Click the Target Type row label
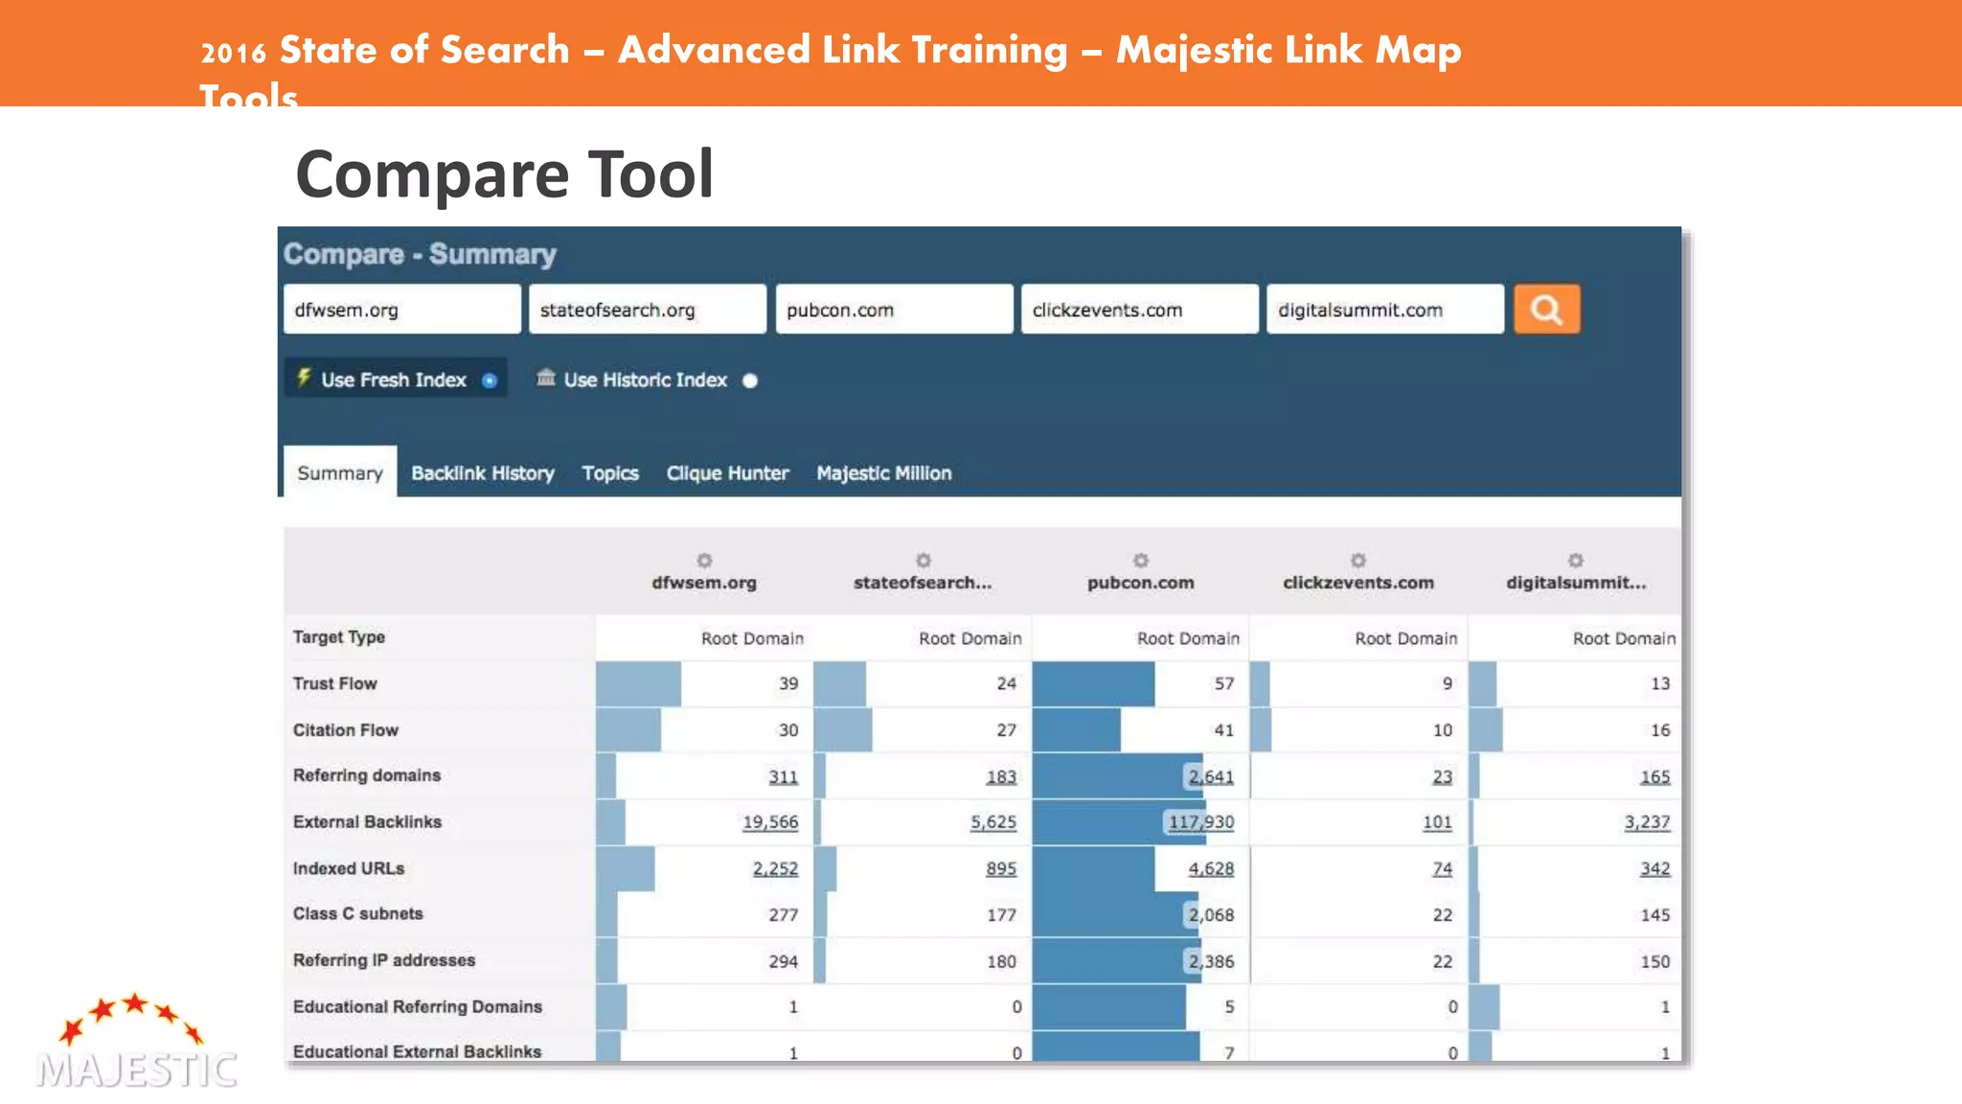Image resolution: width=1962 pixels, height=1104 pixels. (339, 637)
